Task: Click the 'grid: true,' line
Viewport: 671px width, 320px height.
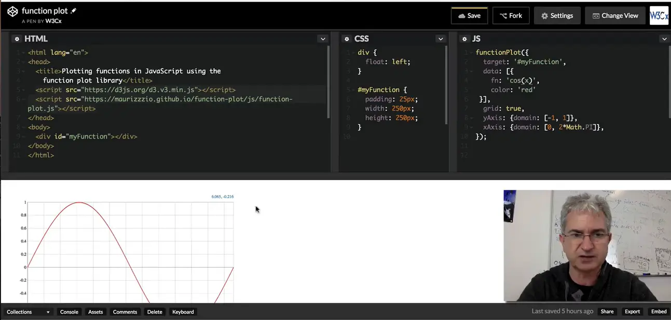Action: click(504, 108)
